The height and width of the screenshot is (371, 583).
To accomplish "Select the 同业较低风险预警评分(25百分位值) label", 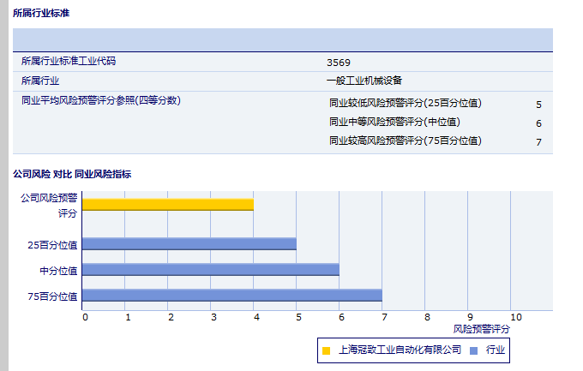I will [x=406, y=104].
